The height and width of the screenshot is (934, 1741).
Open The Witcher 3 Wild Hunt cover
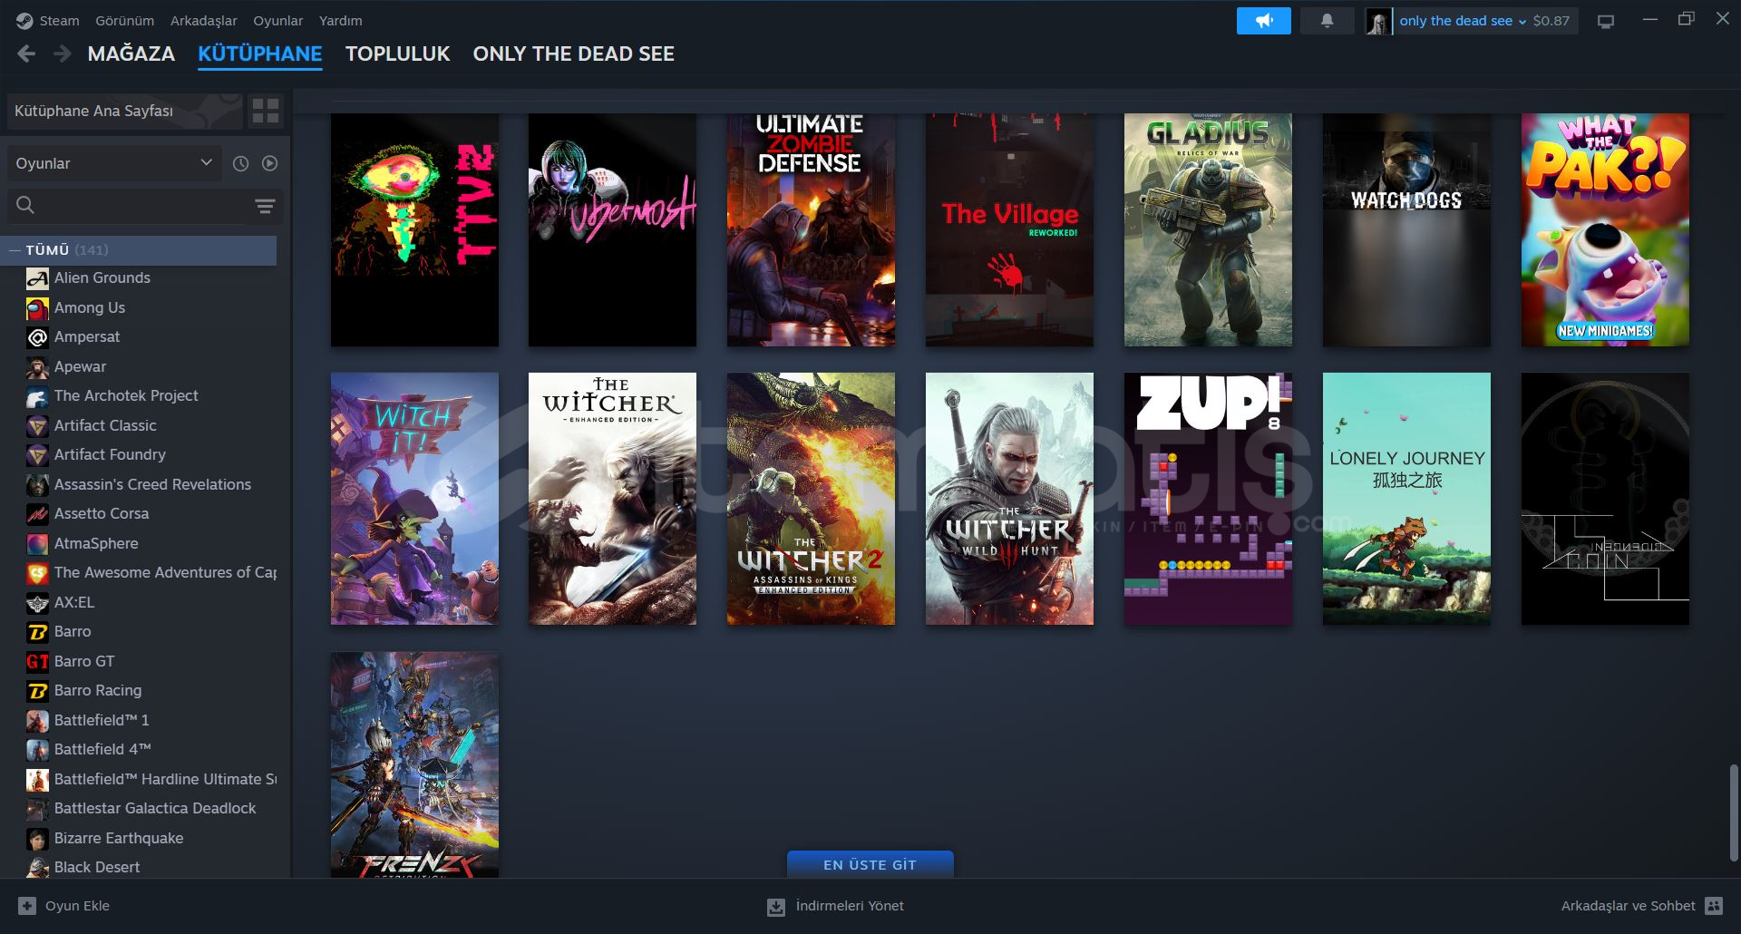tap(1009, 498)
